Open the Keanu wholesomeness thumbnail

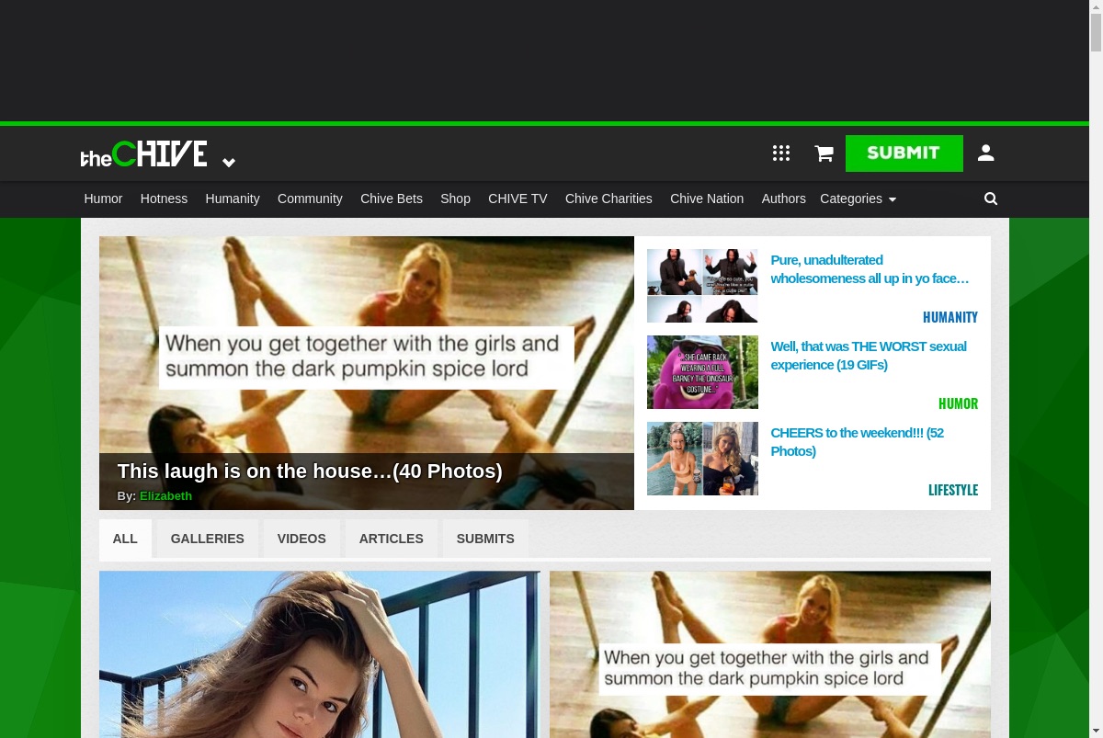702,286
